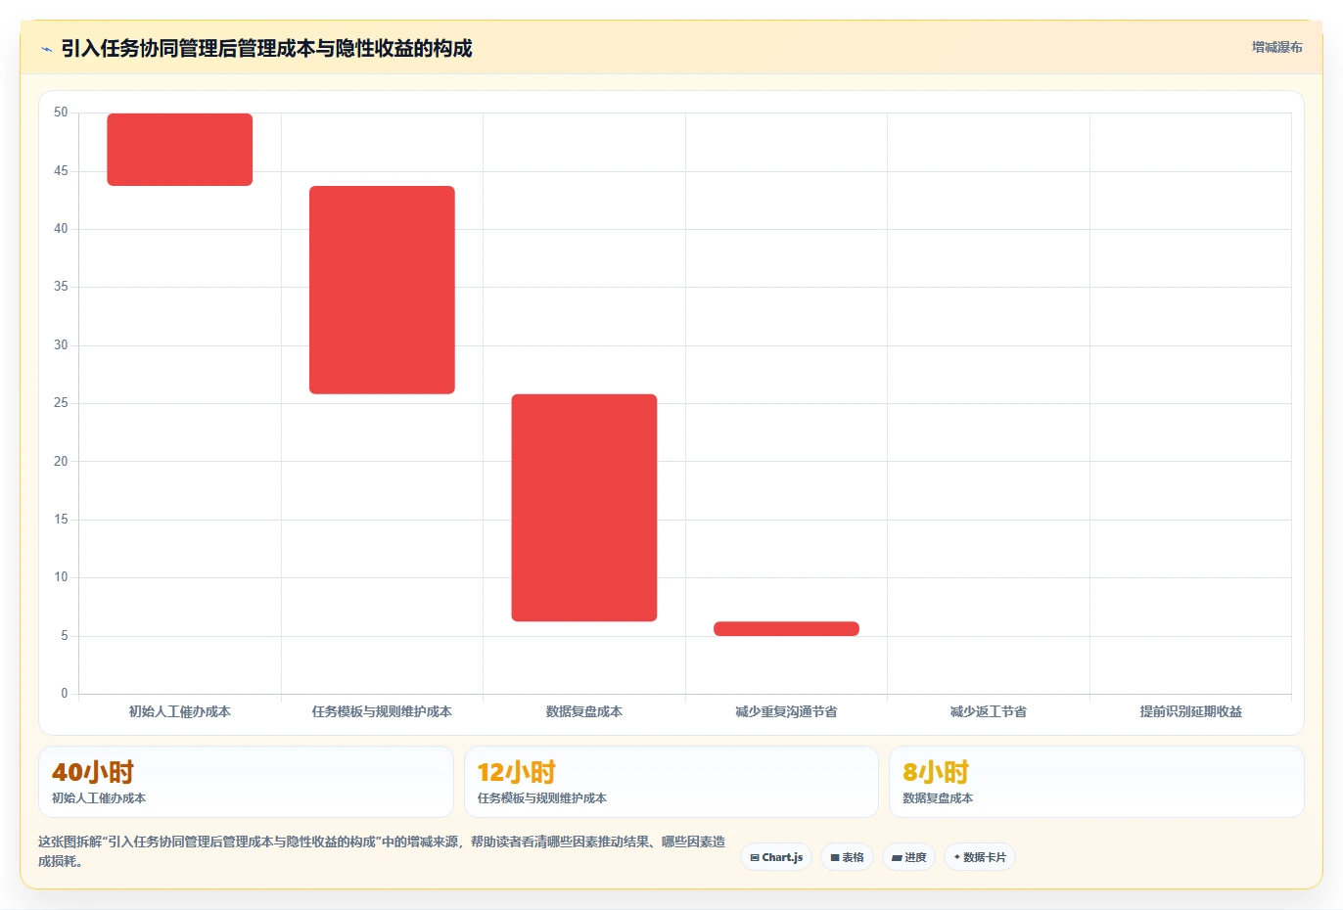Click the chart title 引入任务协同管理后管理成本与隐性收益的构成

pos(266,49)
